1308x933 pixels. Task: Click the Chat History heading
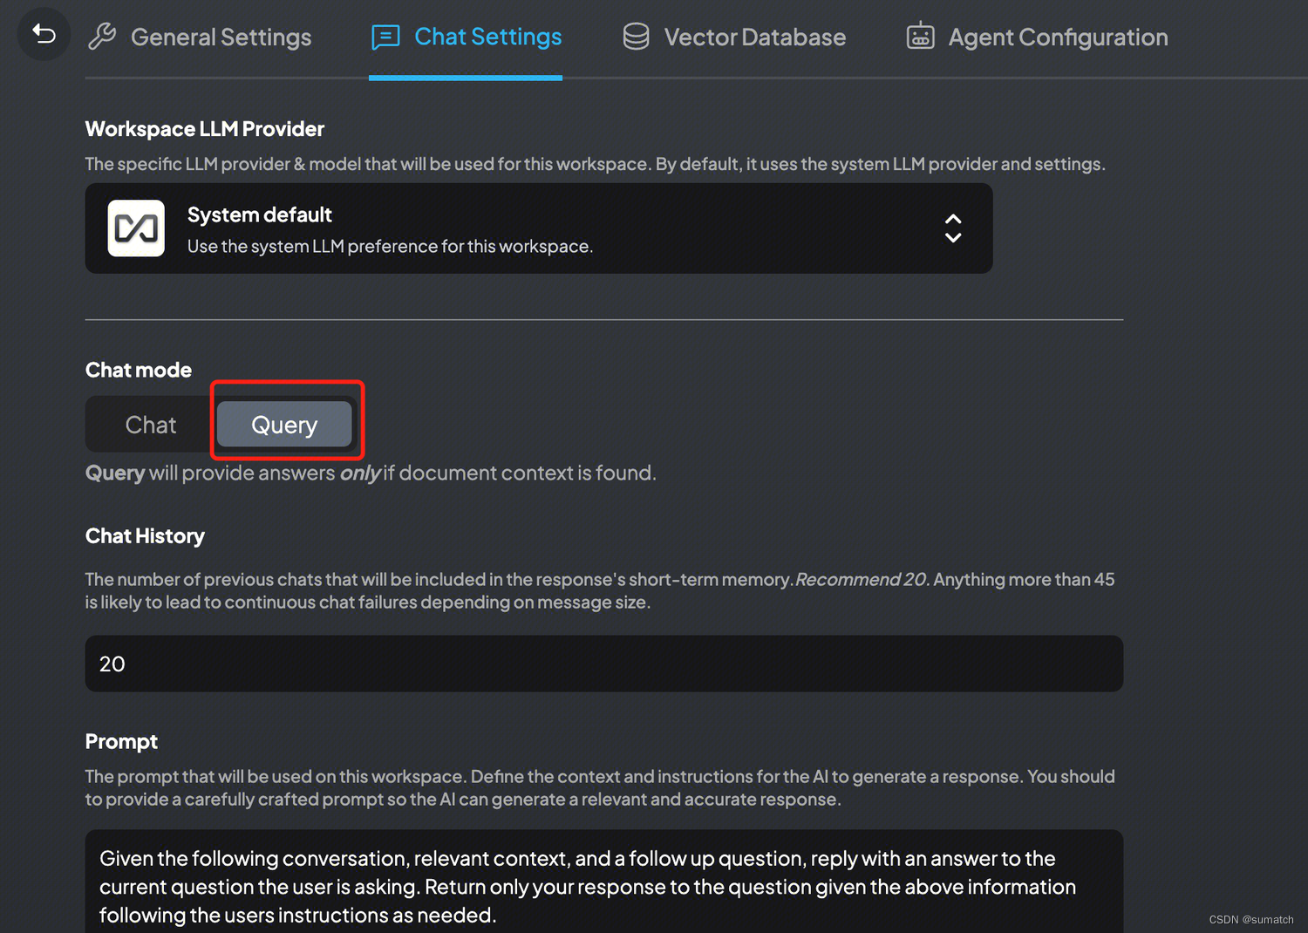tap(145, 536)
